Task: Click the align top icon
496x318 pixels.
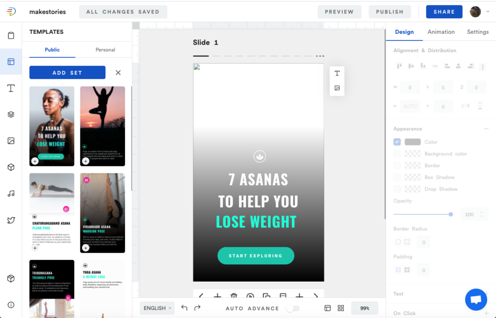Action: 399,66
